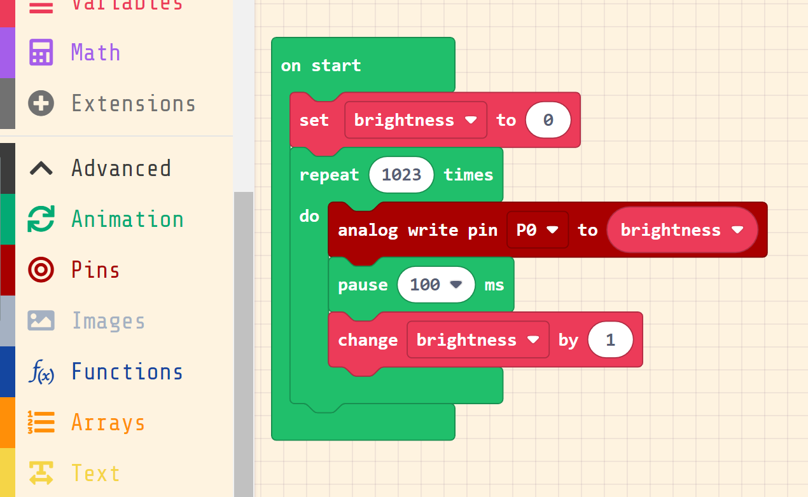Open the brightness dropdown in set block
This screenshot has width=808, height=497.
point(471,120)
